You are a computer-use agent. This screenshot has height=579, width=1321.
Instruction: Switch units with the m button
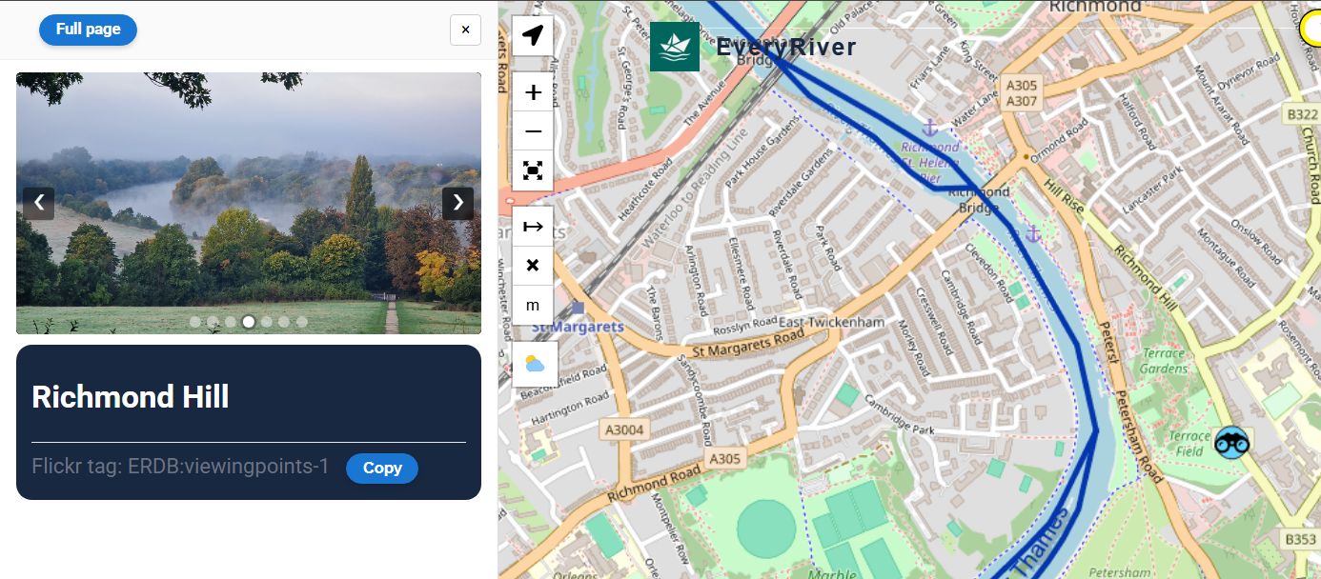(533, 305)
